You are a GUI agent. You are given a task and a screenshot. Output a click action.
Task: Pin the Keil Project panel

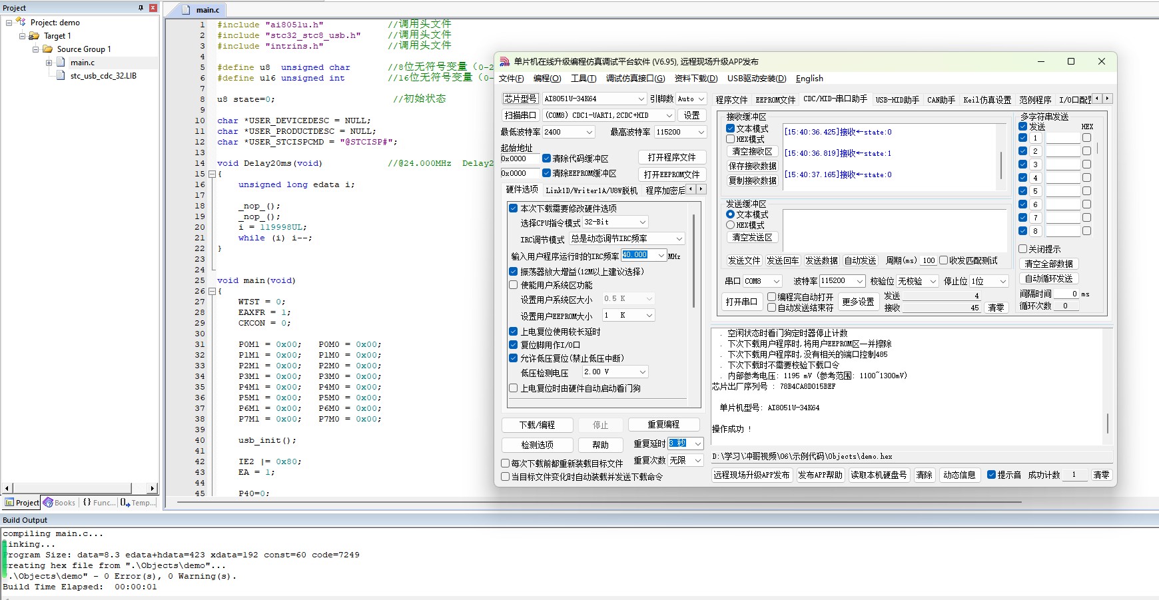[141, 8]
